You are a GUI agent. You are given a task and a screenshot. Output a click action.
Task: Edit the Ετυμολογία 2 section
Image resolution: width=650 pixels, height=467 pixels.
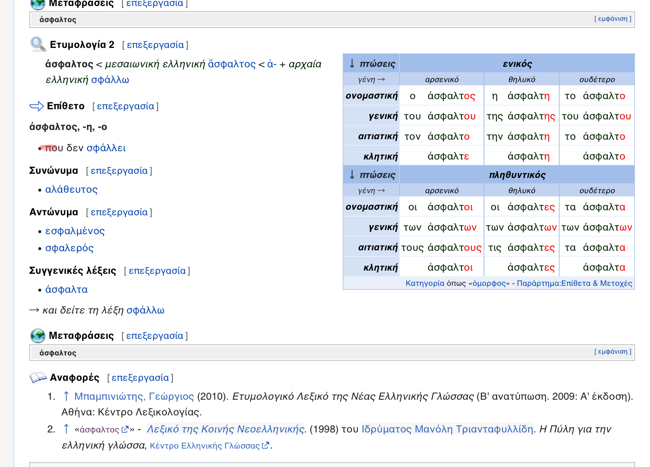[155, 45]
